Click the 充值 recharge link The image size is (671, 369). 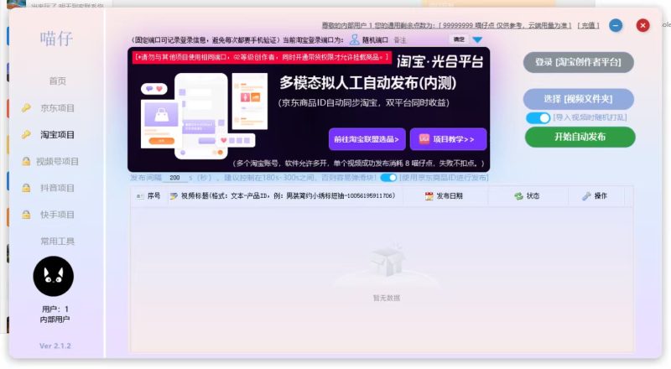pos(589,25)
